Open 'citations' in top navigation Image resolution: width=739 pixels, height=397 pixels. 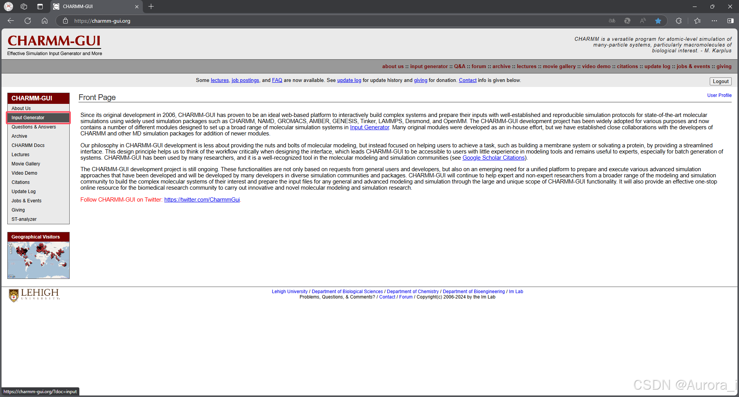click(627, 67)
